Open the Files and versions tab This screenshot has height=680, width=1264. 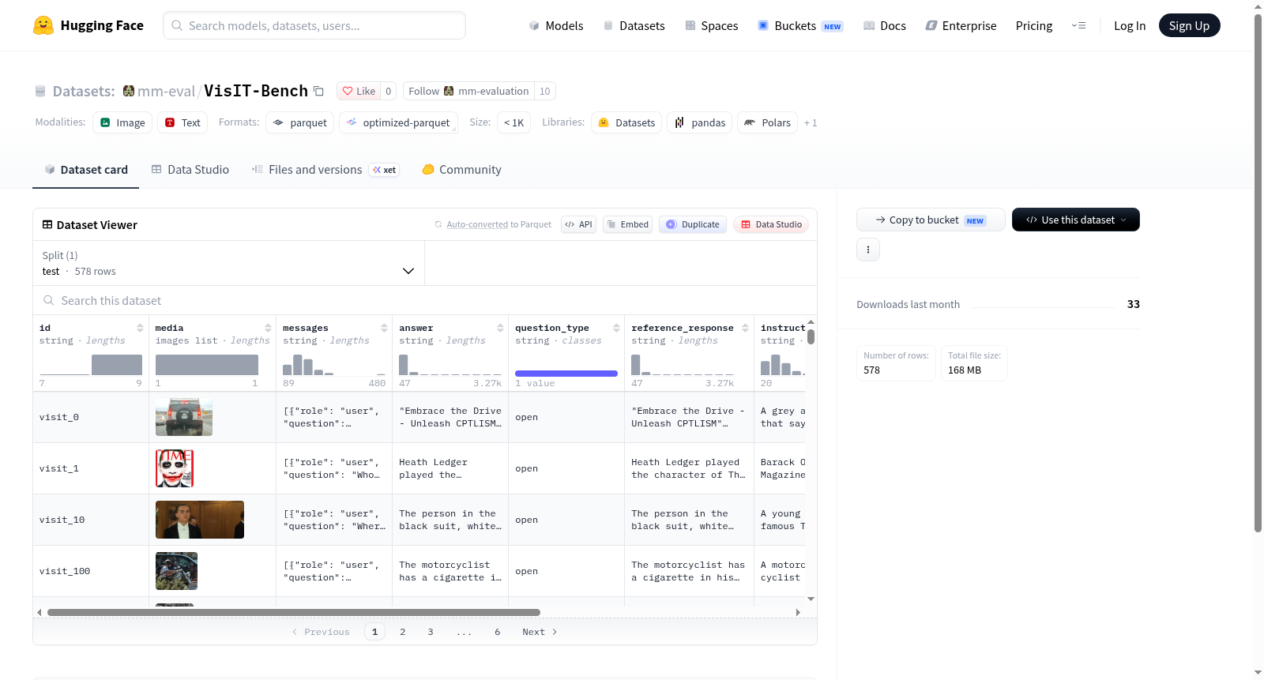[x=325, y=170]
